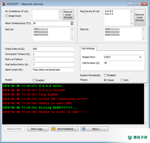
Task: Click log line 'Dialing 06001111111...'
Action: [40, 108]
